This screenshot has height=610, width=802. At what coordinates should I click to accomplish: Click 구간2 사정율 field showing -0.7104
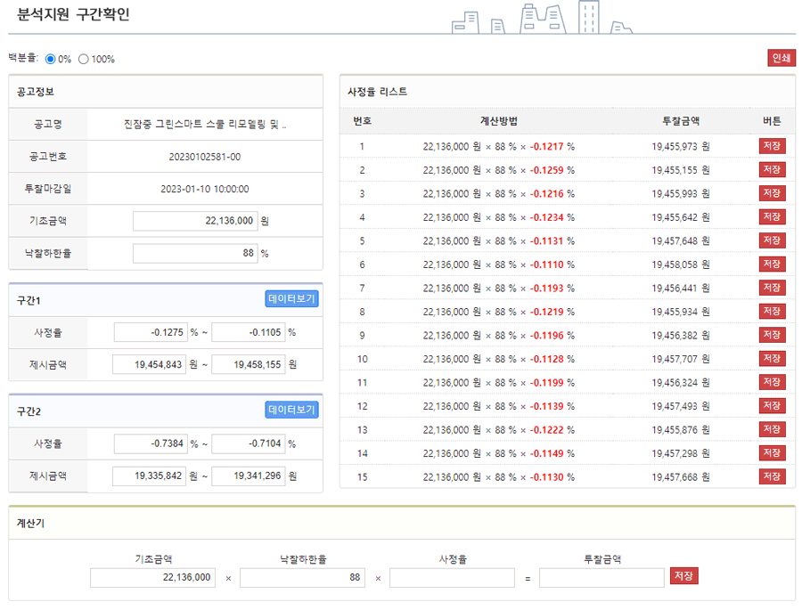click(248, 443)
